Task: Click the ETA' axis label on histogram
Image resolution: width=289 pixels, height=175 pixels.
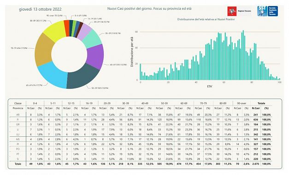Action: (210, 86)
